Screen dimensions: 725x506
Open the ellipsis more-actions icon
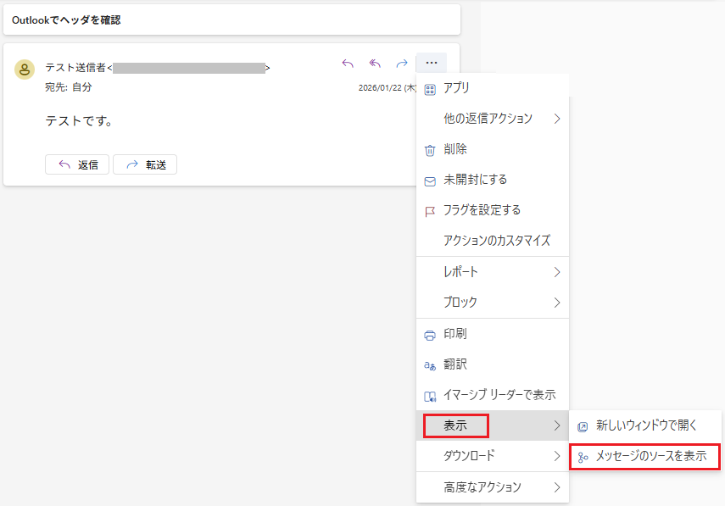pos(432,63)
